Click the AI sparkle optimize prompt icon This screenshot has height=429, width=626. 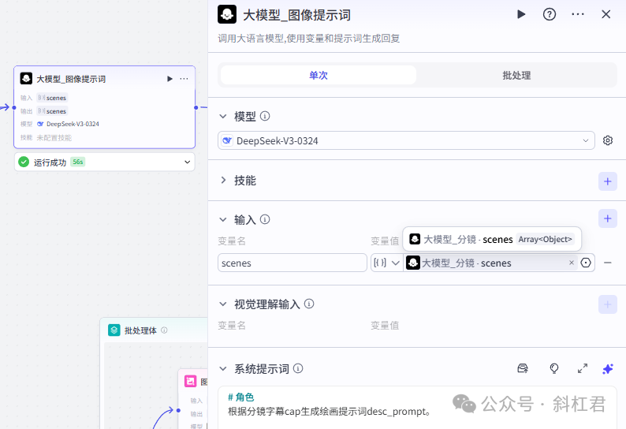click(608, 368)
